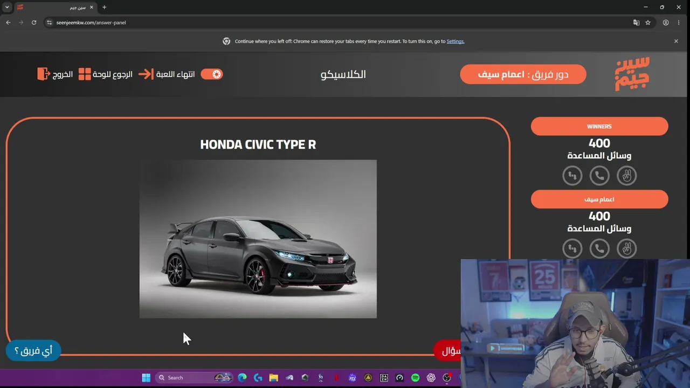This screenshot has height=388, width=690.
Task: Click the HONDA CIVIC TYPE R answer text
Action: pos(258,144)
